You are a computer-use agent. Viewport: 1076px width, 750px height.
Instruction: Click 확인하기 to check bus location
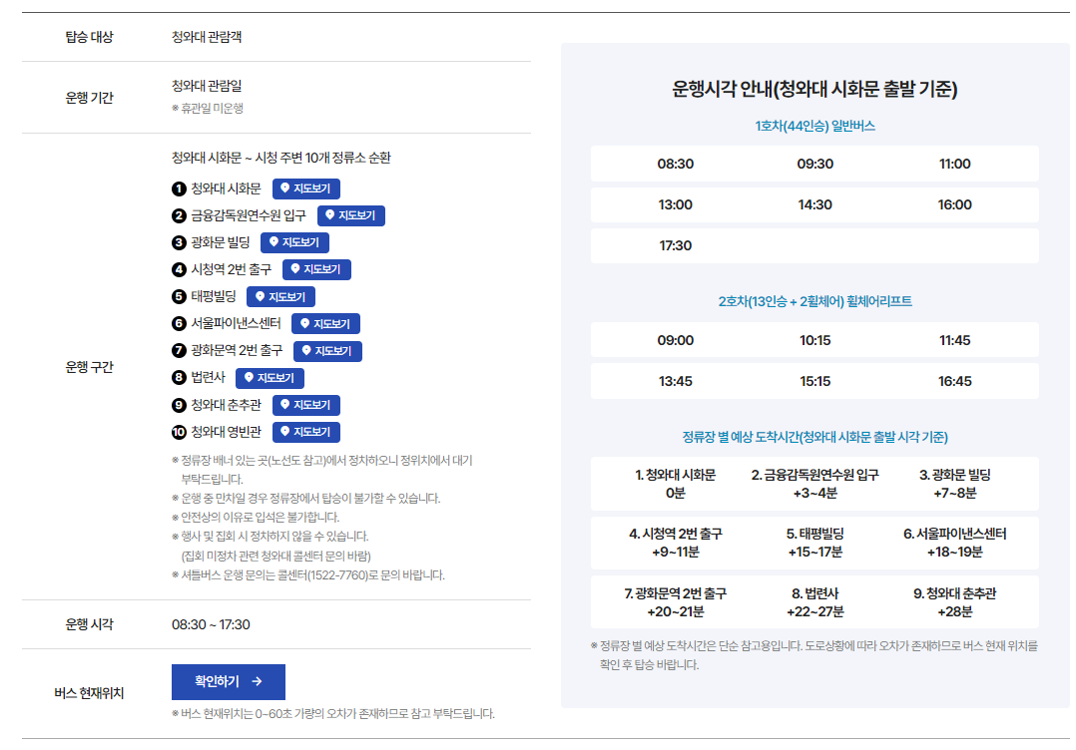tap(229, 681)
